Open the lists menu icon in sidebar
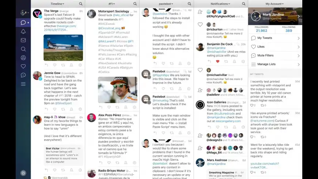This screenshot has width=318, height=179. (23, 84)
